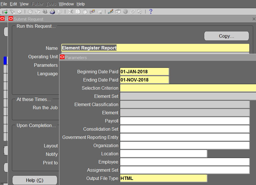The width and height of the screenshot is (256, 185).
Task: Click the Oracle icon in Parameters title bar
Action: pos(62,57)
